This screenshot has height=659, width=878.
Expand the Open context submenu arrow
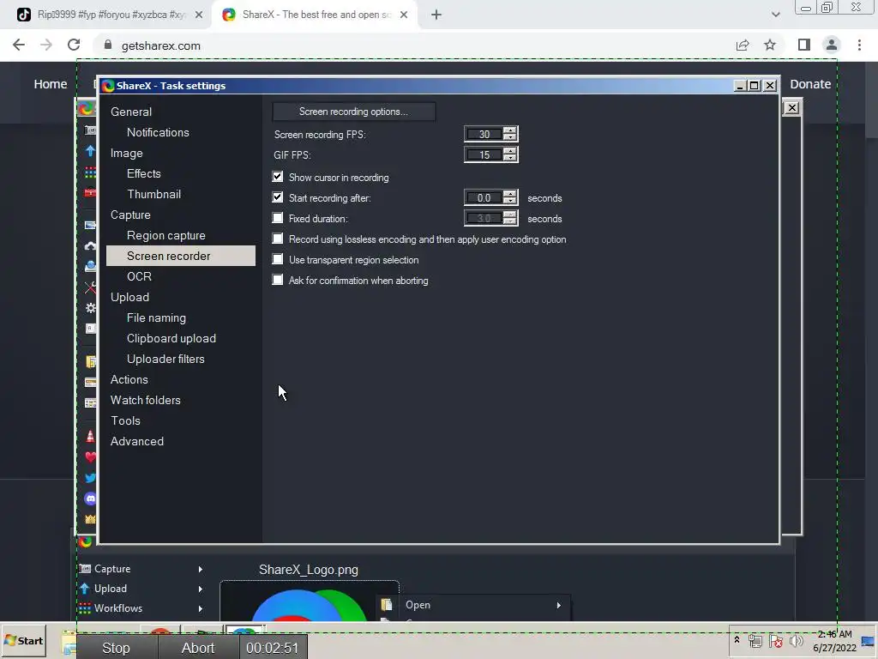pos(558,605)
